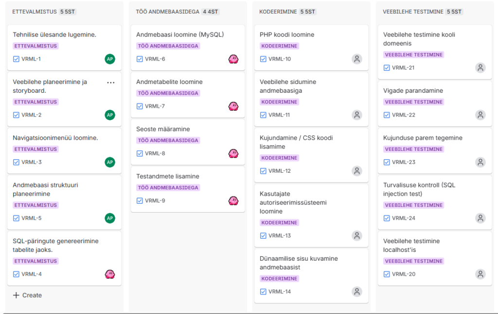Open issue key link VRML-13
The image size is (498, 314).
[280, 236]
